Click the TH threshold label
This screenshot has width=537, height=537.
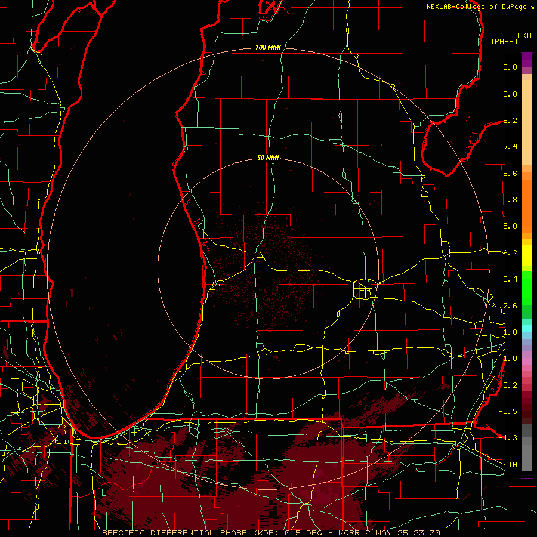point(513,465)
